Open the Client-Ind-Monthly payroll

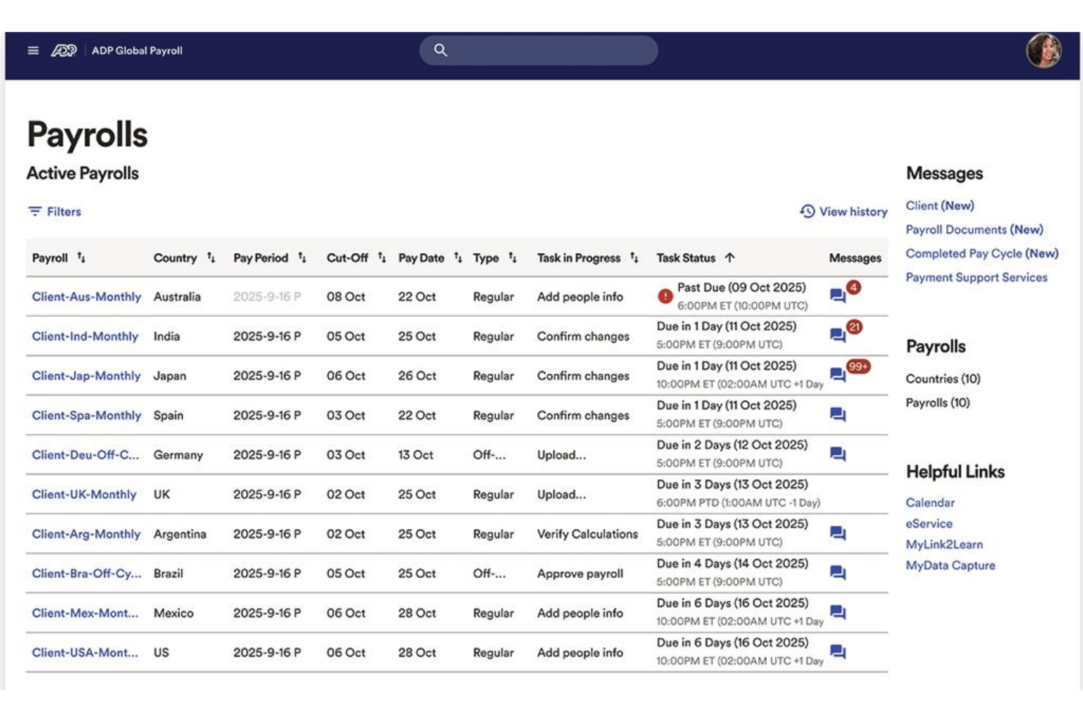(x=85, y=336)
